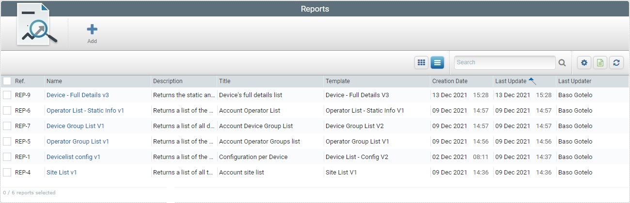Open Site List v1 report

[x=62, y=173]
